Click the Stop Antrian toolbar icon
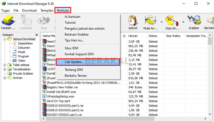 click(x=172, y=20)
